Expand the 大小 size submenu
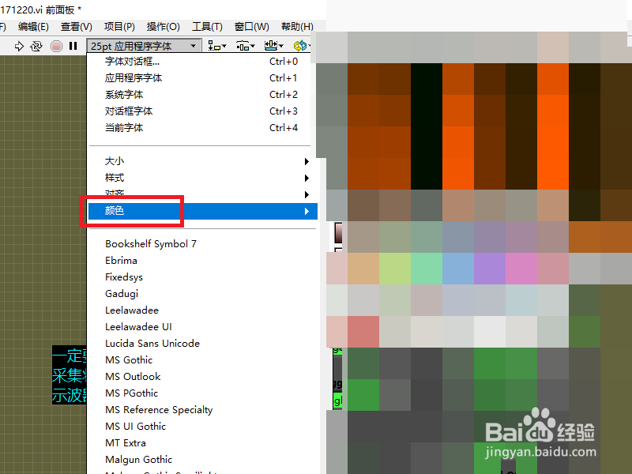 (x=115, y=160)
